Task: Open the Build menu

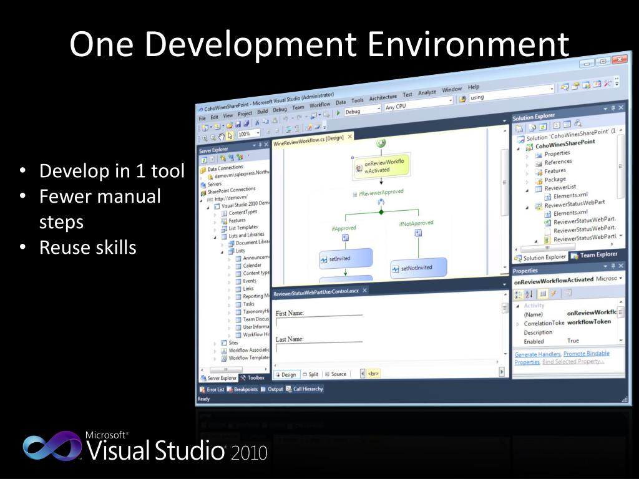Action: 263,112
